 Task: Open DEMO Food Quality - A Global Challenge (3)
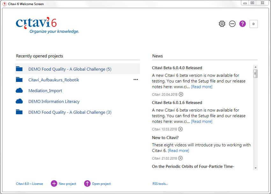tap(70, 112)
